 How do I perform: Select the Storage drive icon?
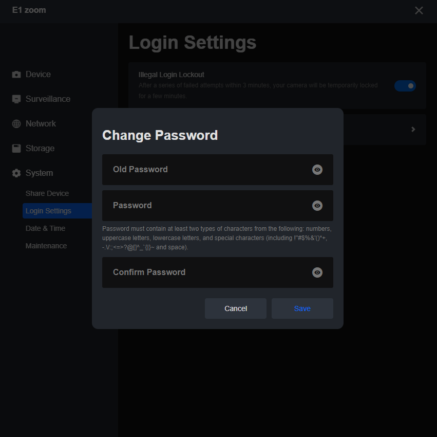[x=16, y=148]
